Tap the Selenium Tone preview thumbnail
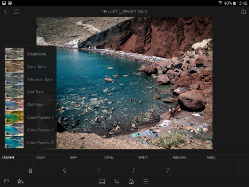 click(14, 79)
